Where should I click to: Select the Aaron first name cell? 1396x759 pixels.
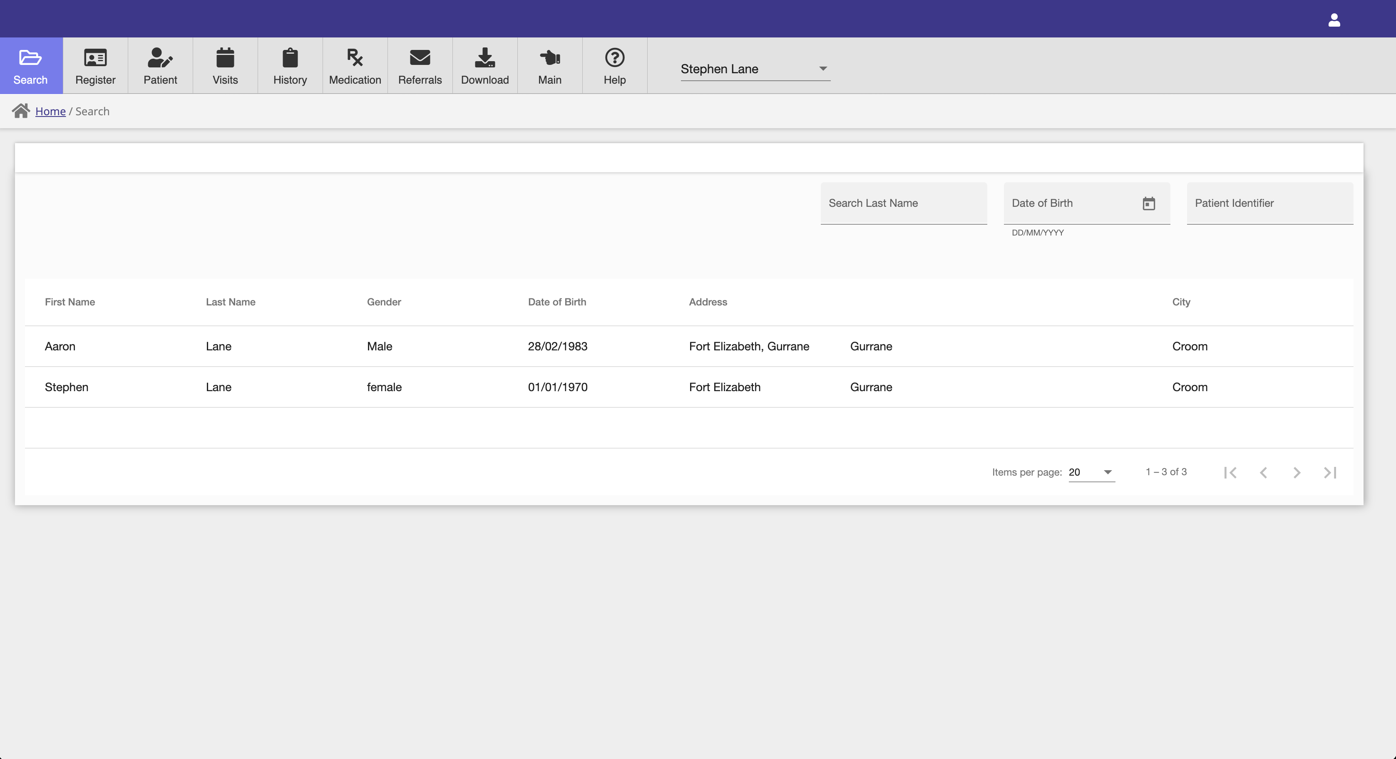[x=60, y=346]
